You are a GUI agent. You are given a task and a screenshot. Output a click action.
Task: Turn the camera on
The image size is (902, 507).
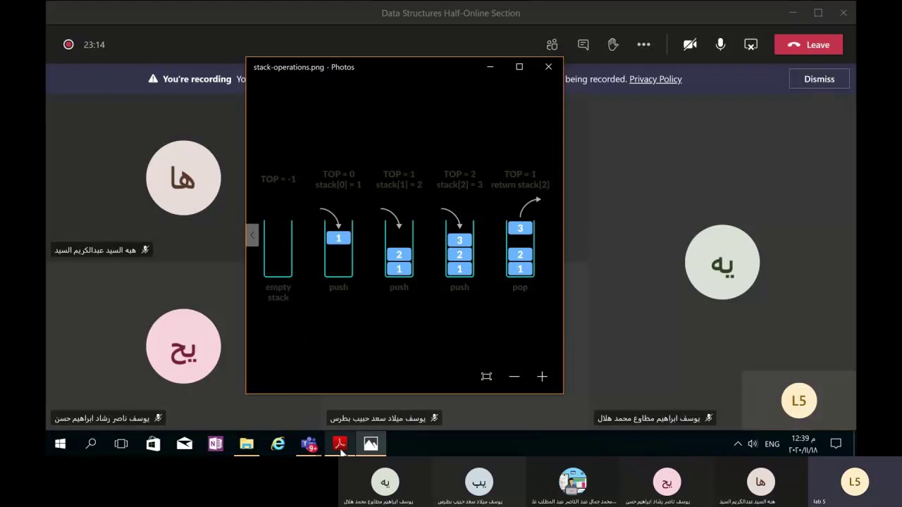(x=690, y=44)
